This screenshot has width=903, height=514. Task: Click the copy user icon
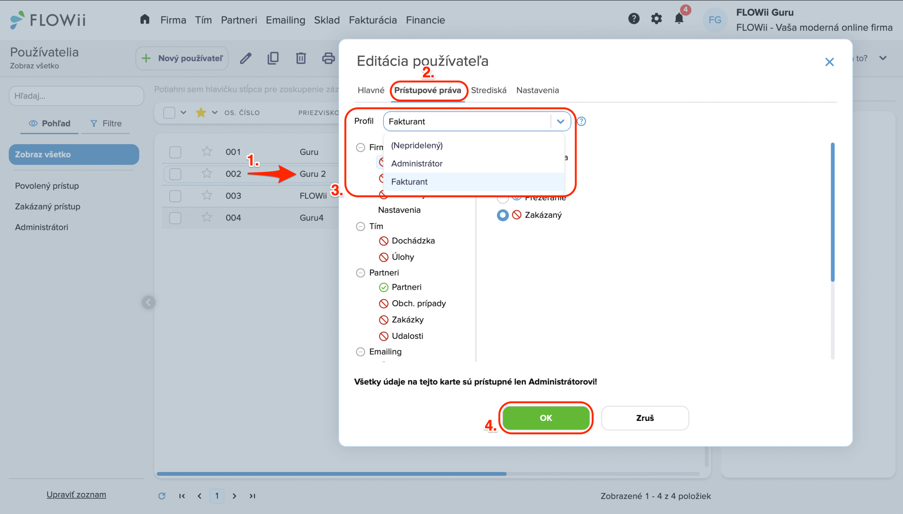click(273, 58)
